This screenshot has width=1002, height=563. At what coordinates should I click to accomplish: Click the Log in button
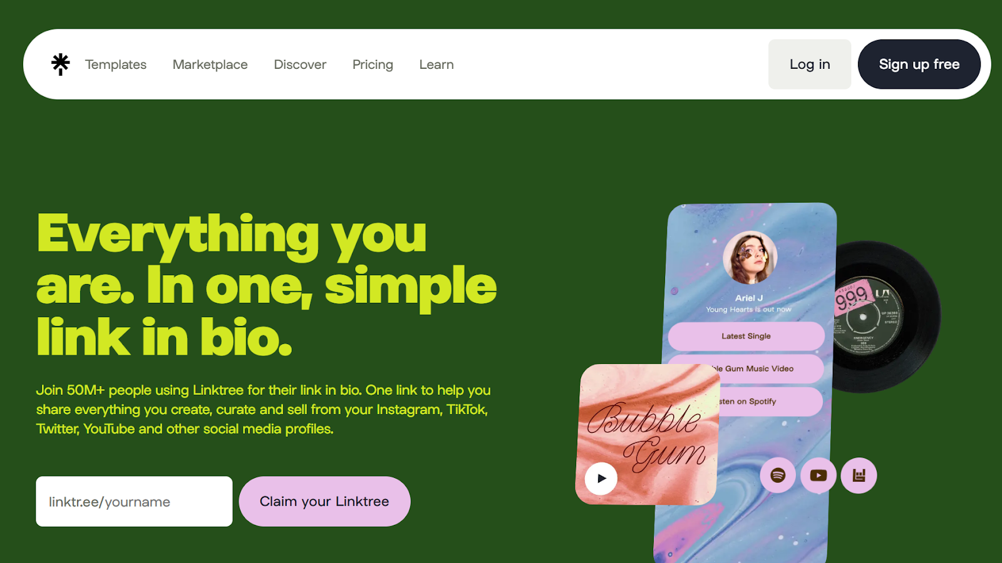click(810, 64)
